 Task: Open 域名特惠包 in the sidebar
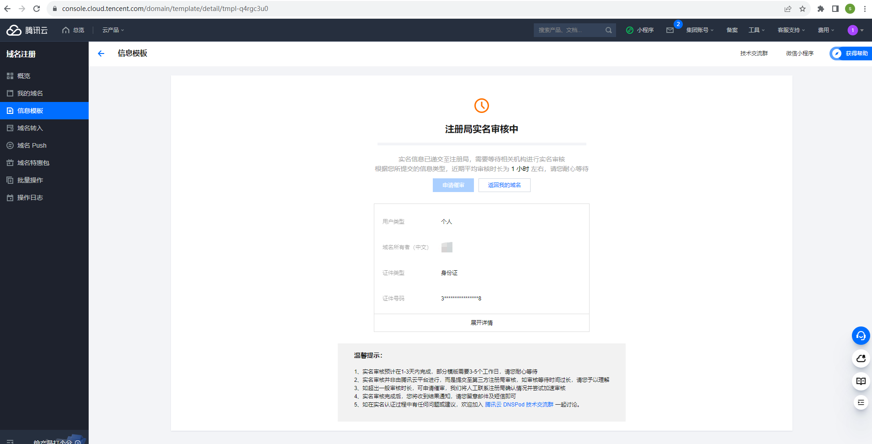pos(44,163)
